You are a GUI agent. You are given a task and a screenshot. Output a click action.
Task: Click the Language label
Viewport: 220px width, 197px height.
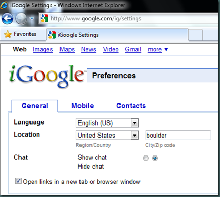point(29,122)
